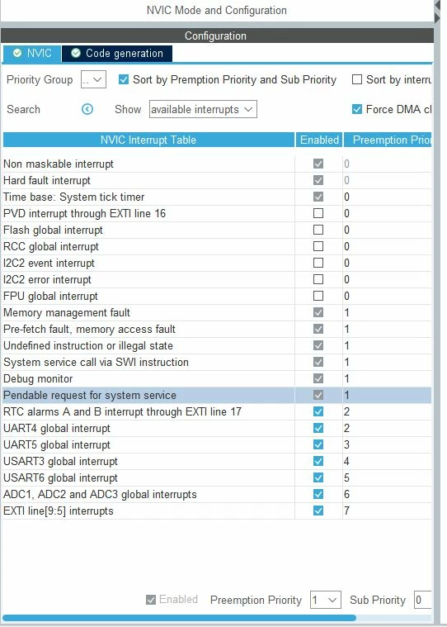447x627 pixels.
Task: Expand the Show available interrupts dropdown
Action: click(203, 109)
